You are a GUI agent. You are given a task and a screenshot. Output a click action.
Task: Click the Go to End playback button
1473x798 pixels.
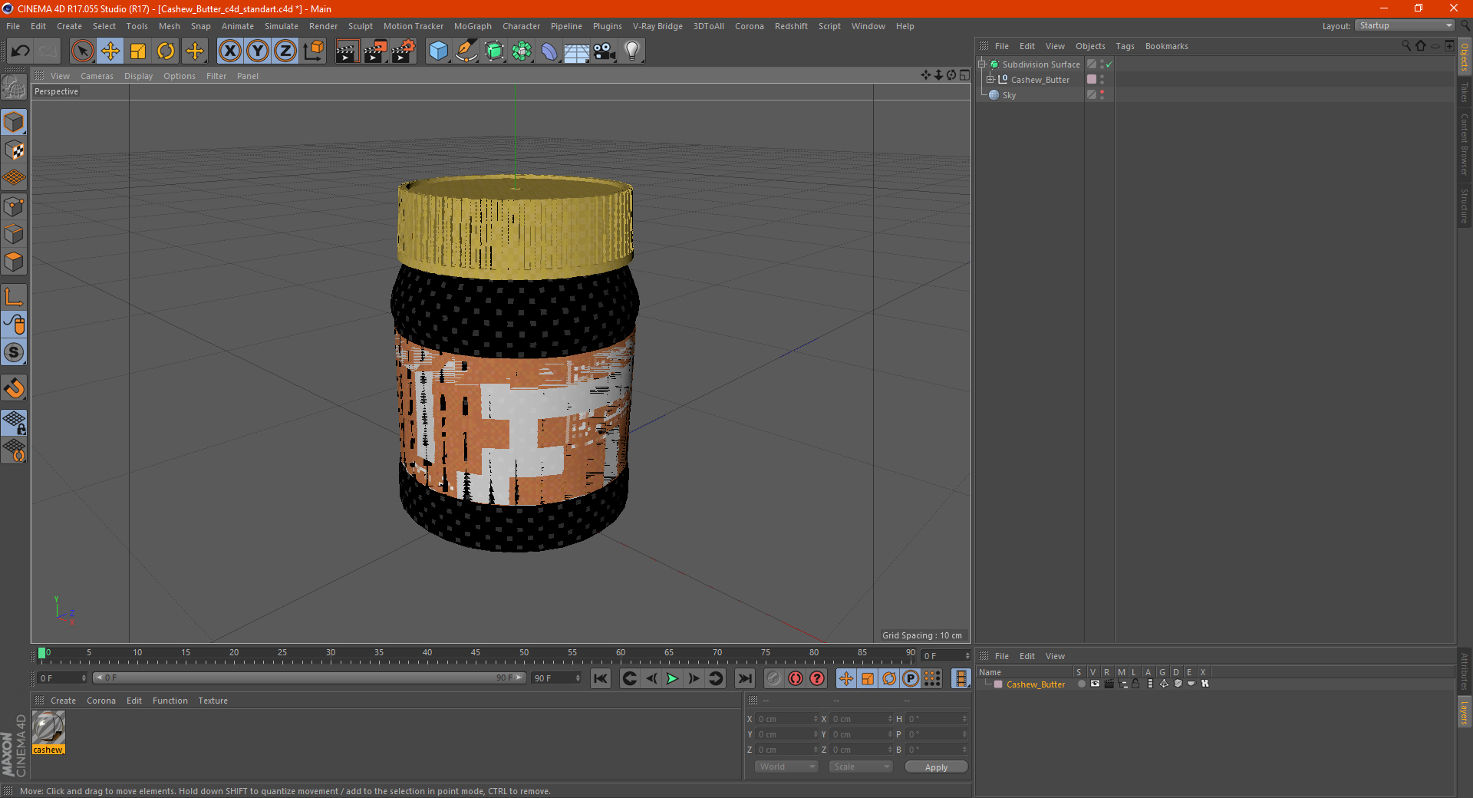tap(744, 678)
